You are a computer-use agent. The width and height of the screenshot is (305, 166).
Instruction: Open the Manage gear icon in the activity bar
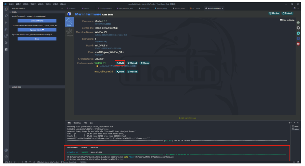(6, 157)
